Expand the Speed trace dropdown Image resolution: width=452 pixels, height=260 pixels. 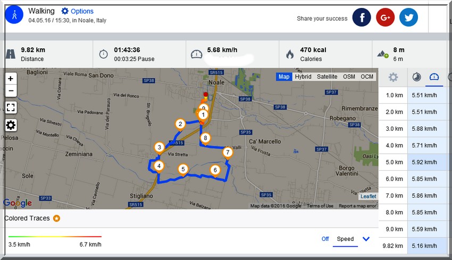pyautogui.click(x=366, y=239)
